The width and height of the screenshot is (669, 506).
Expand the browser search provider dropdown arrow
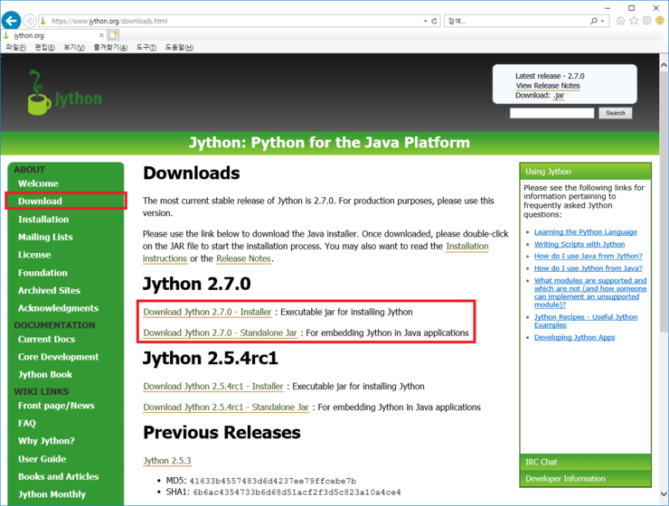pos(604,21)
